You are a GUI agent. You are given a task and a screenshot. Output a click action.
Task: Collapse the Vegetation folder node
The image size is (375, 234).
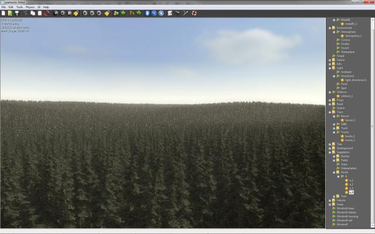(330, 152)
